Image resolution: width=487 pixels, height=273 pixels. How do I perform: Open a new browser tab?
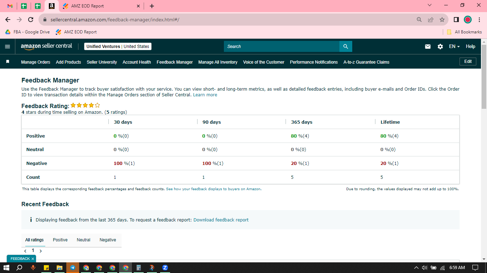tap(152, 6)
